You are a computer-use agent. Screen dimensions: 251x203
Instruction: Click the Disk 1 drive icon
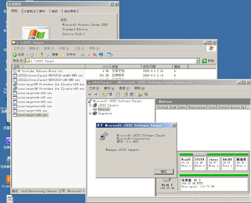click(x=167, y=180)
